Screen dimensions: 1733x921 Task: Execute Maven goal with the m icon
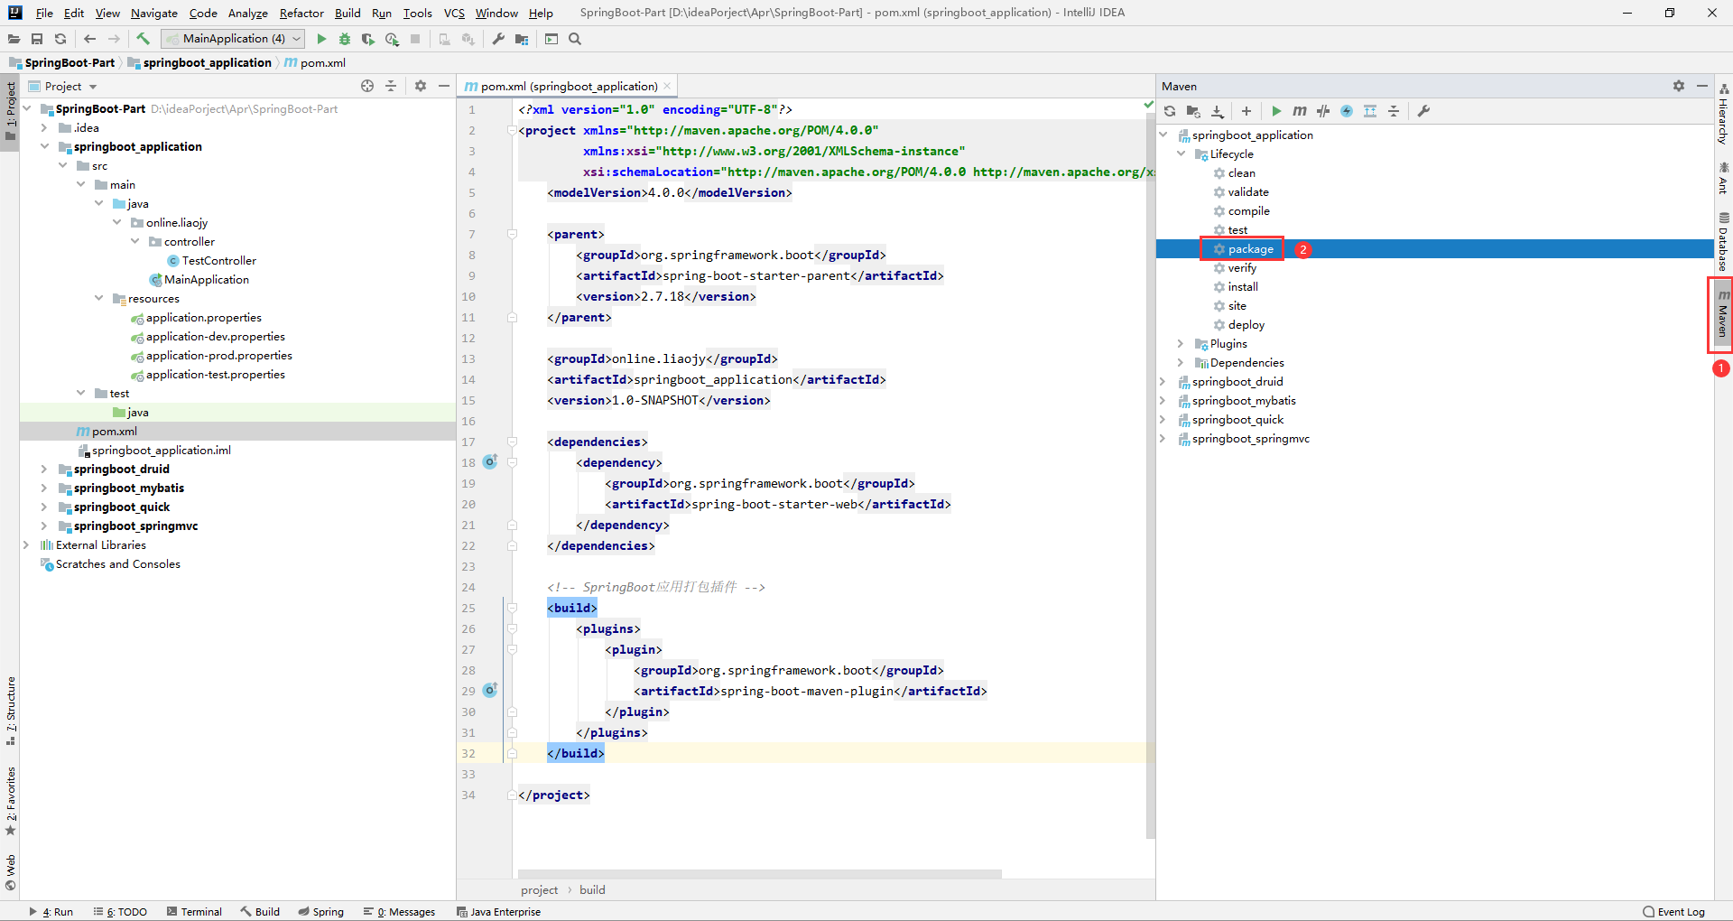[1300, 111]
